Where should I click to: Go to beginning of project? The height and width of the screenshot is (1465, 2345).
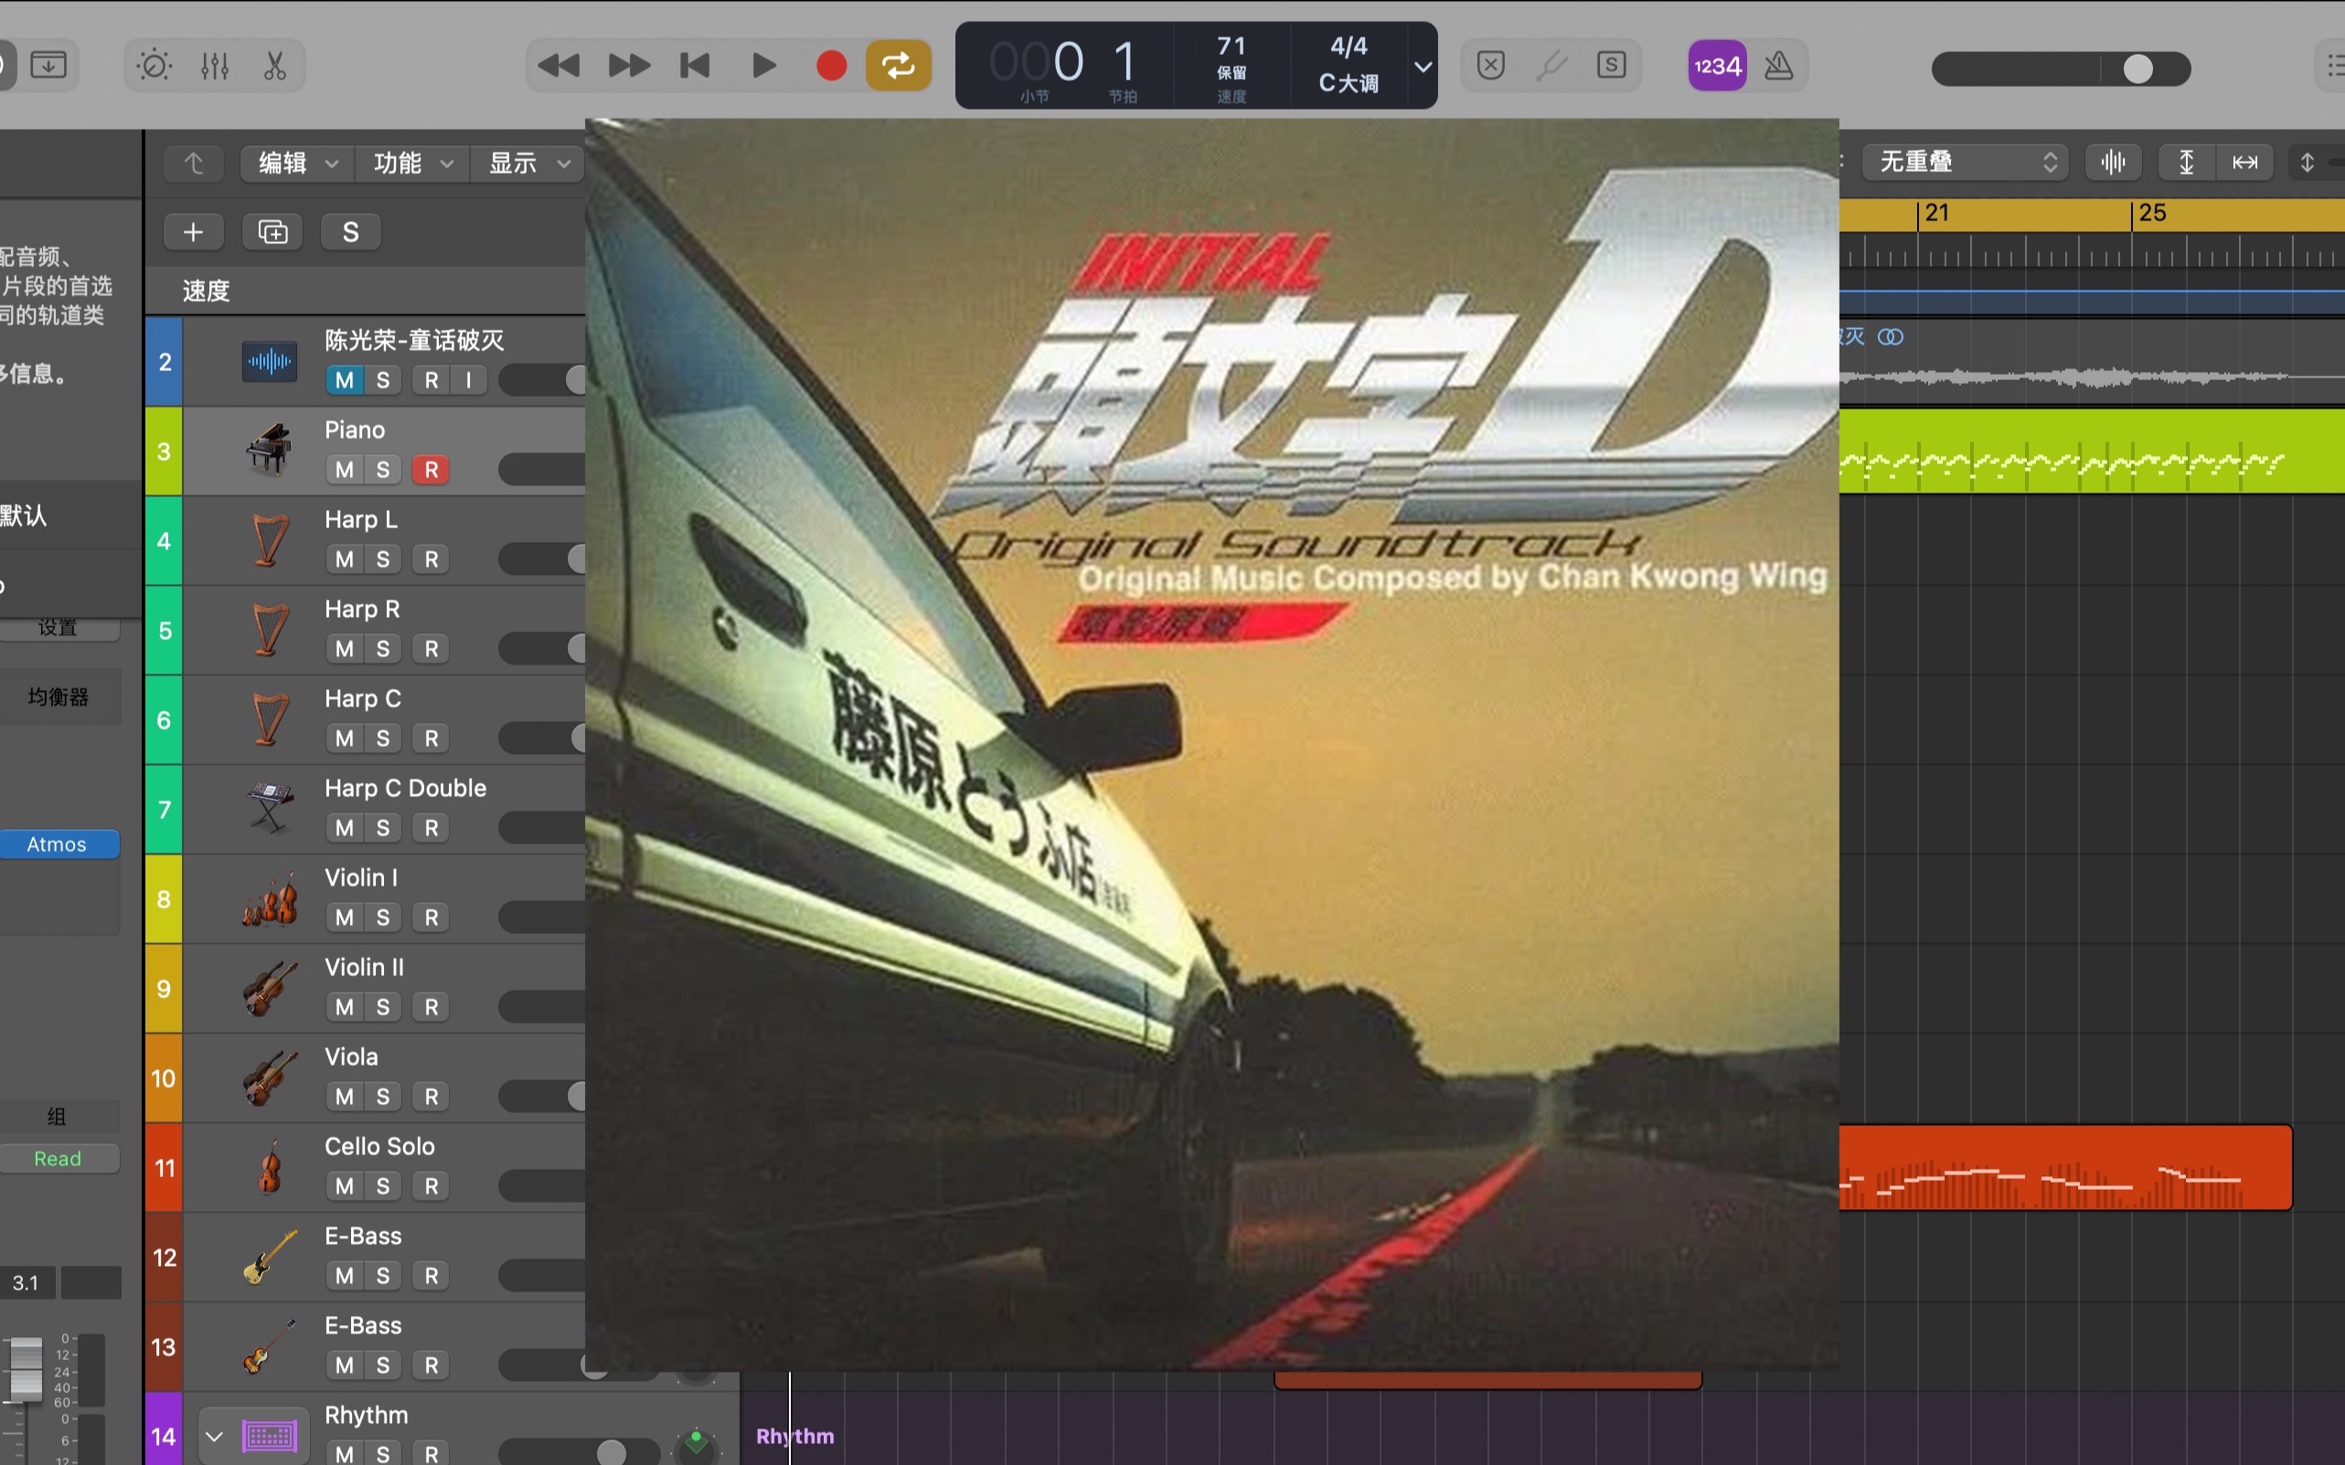coord(695,66)
